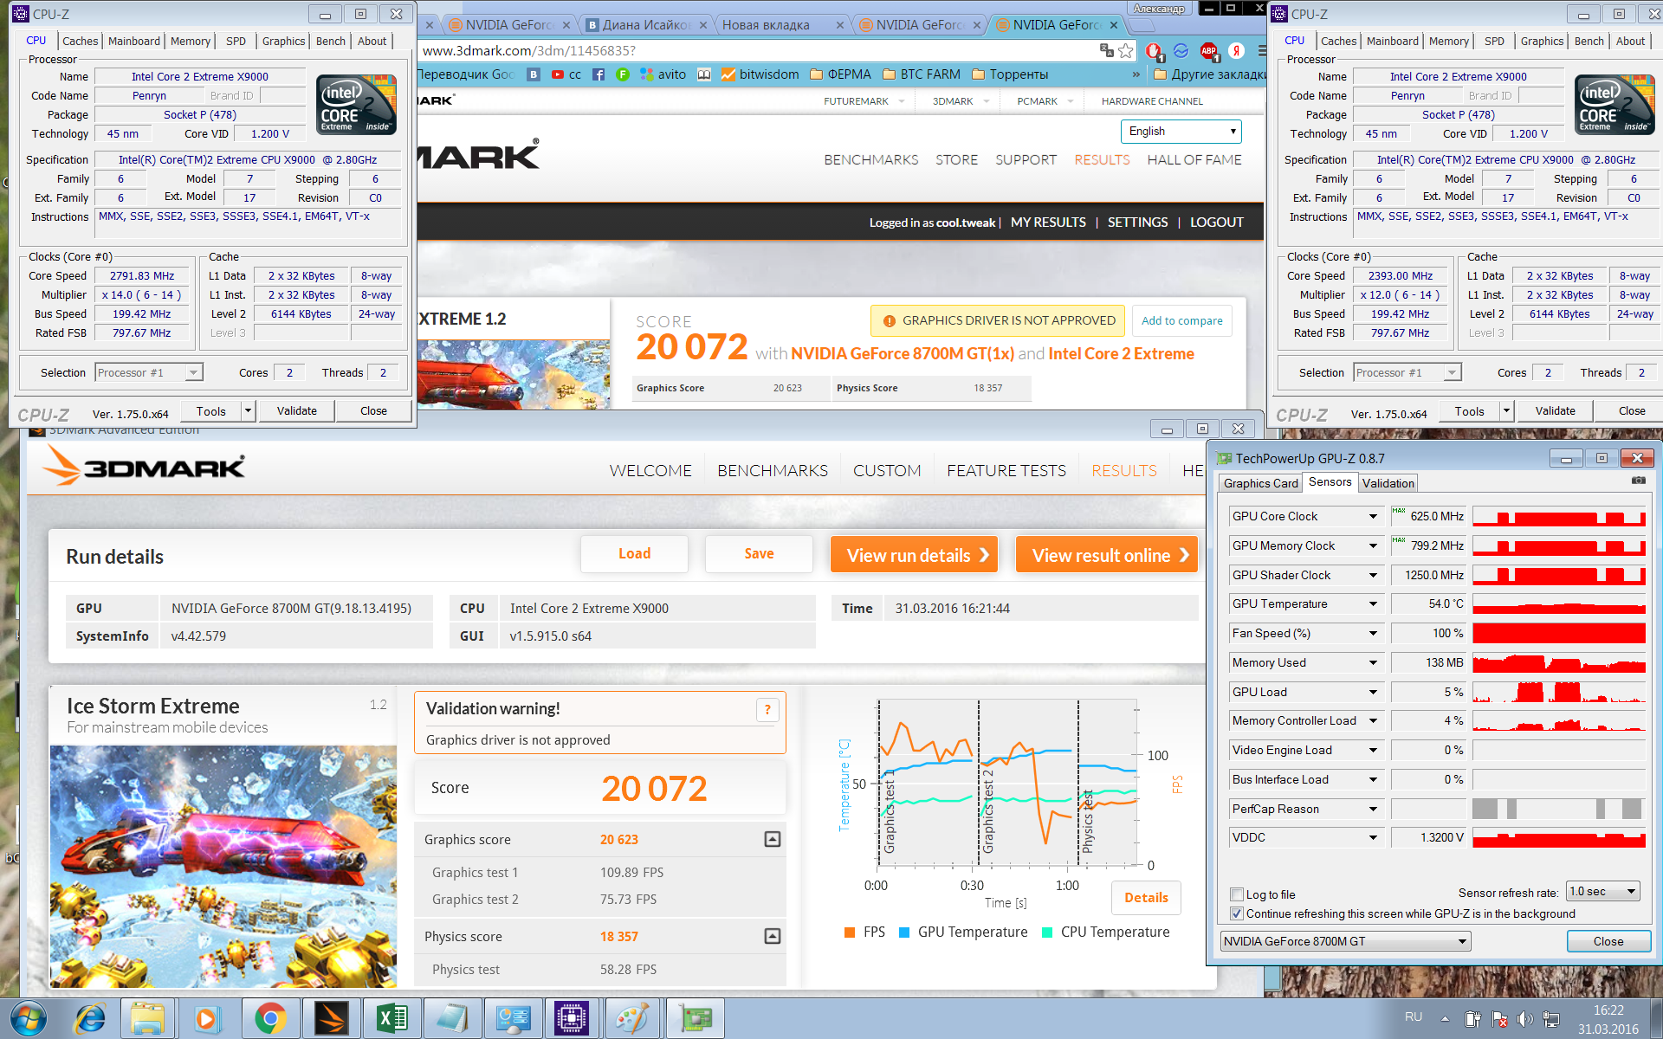Click the Details button below the chart
The height and width of the screenshot is (1039, 1663).
click(x=1146, y=898)
